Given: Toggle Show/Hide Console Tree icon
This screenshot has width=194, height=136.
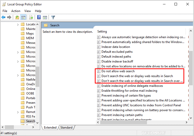Looking at the screenshot, I should tap(23, 17).
